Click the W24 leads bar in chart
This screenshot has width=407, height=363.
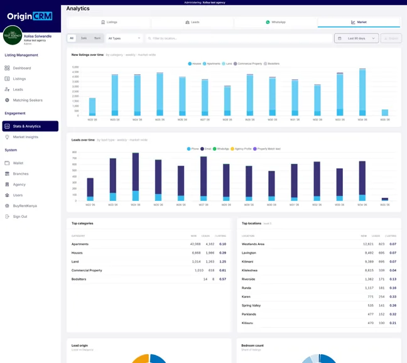[x=136, y=176]
